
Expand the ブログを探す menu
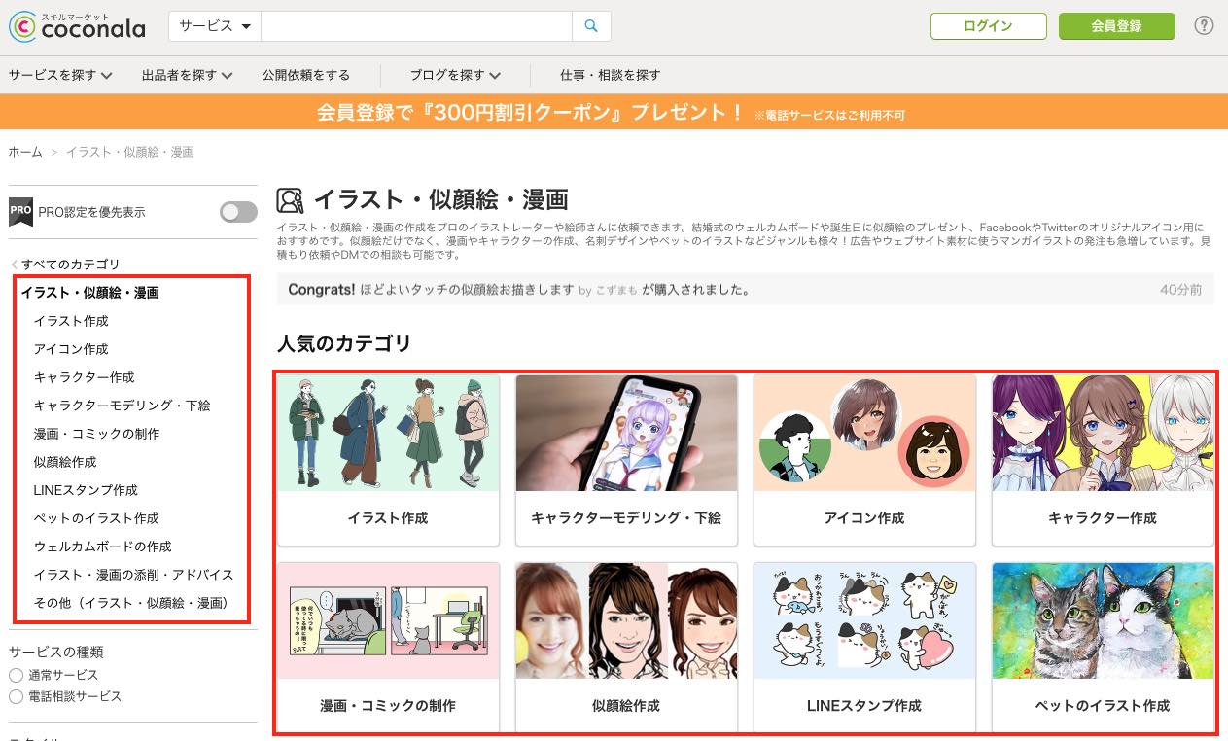point(455,75)
